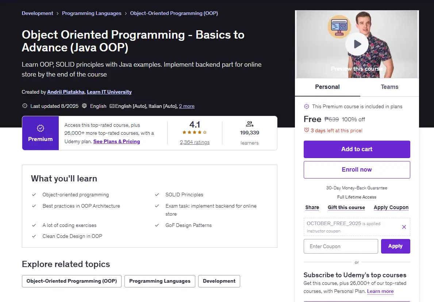Open the Development breadcrumb

tap(37, 13)
